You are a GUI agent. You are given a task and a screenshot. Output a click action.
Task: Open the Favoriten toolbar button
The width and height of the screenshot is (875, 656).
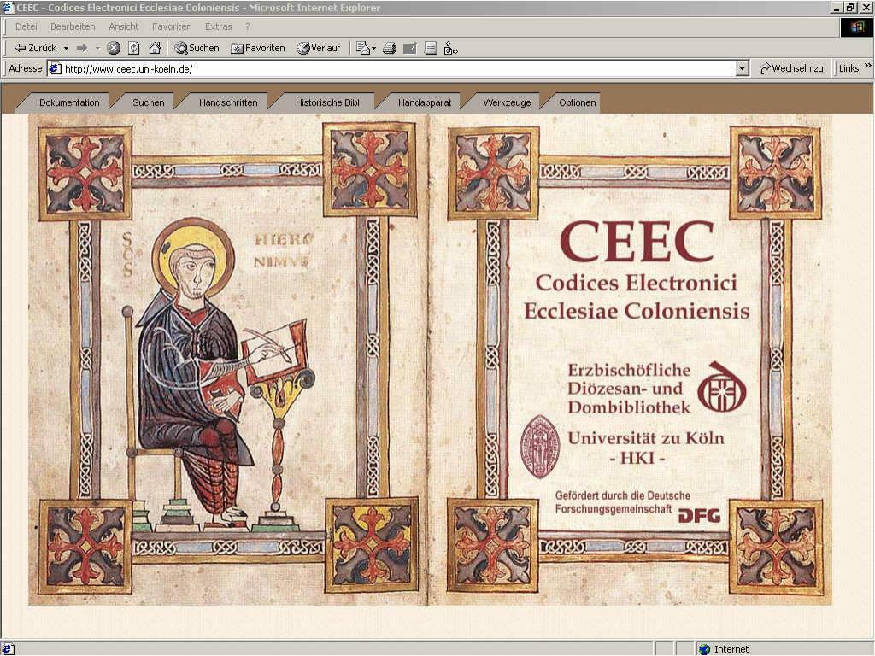tap(258, 49)
